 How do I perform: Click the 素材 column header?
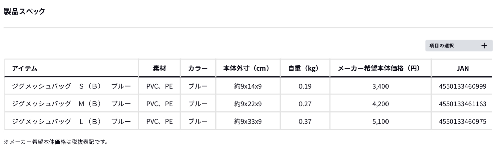pos(159,68)
